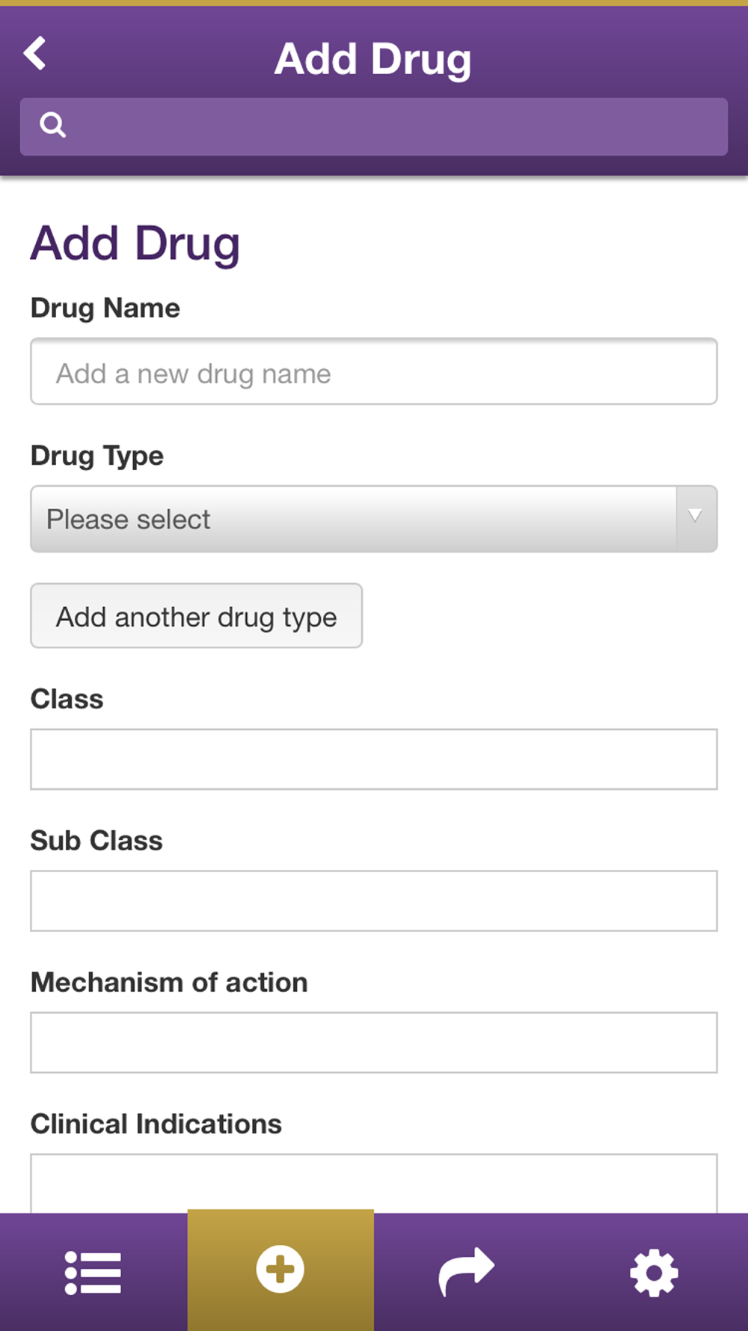The image size is (748, 1331).
Task: Focus the Class input field
Action: tap(374, 759)
